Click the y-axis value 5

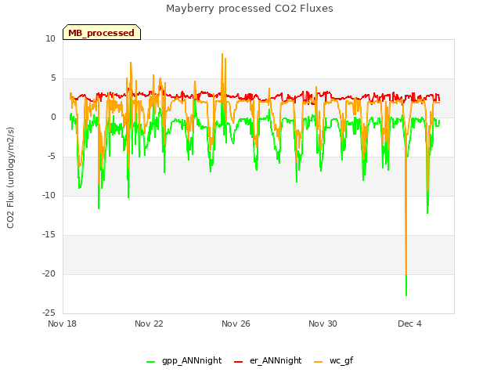pyautogui.click(x=53, y=78)
